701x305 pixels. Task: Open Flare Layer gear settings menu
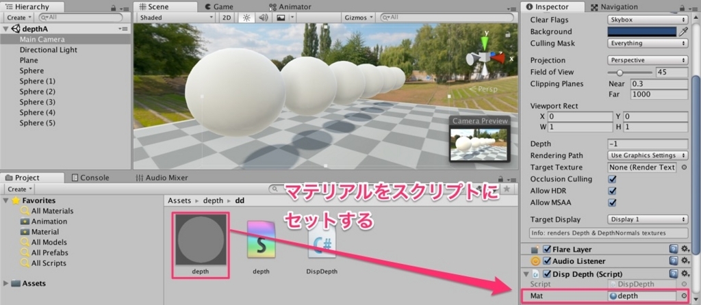(x=685, y=249)
